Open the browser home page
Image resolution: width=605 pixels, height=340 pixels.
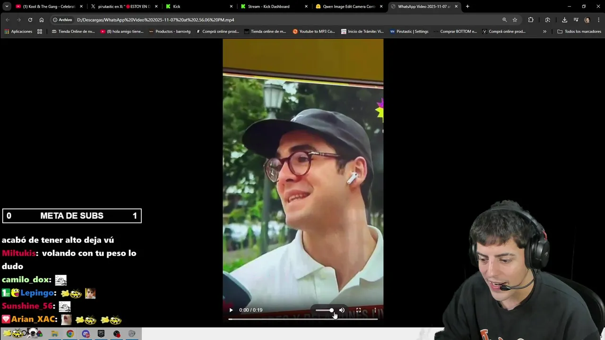42,20
